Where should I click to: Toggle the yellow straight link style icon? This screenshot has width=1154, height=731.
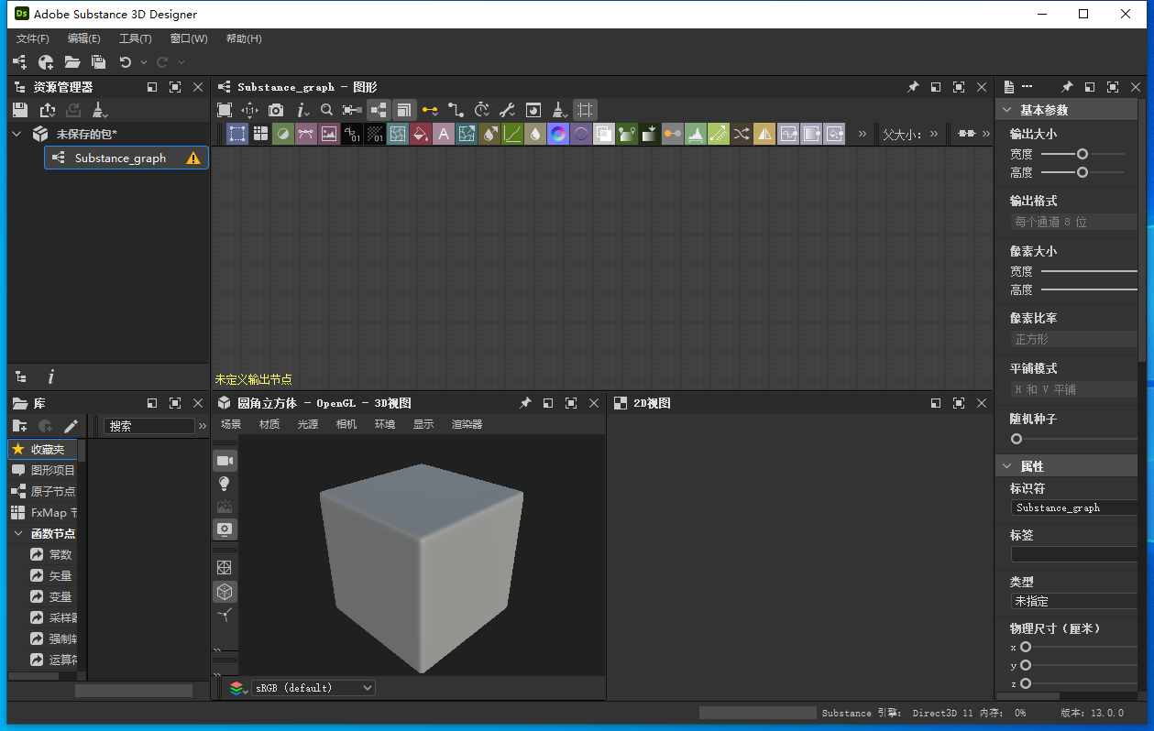430,110
